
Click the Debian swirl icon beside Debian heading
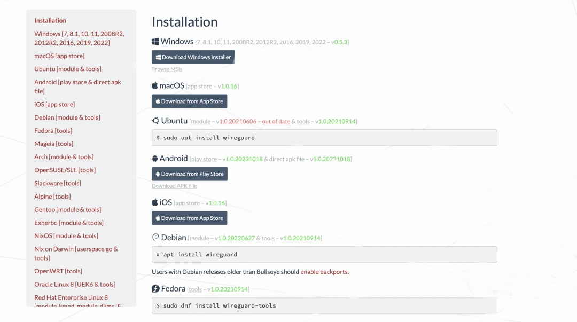tap(155, 237)
